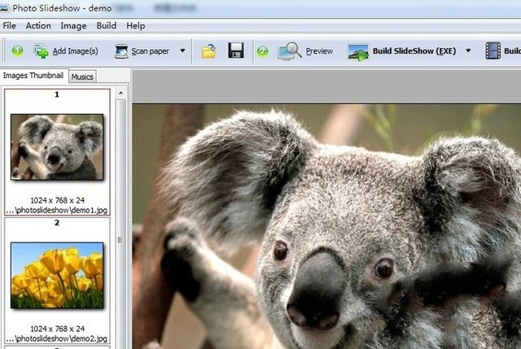Click the Add Image(s) toolbar icon
This screenshot has height=349, width=521.
[x=41, y=51]
